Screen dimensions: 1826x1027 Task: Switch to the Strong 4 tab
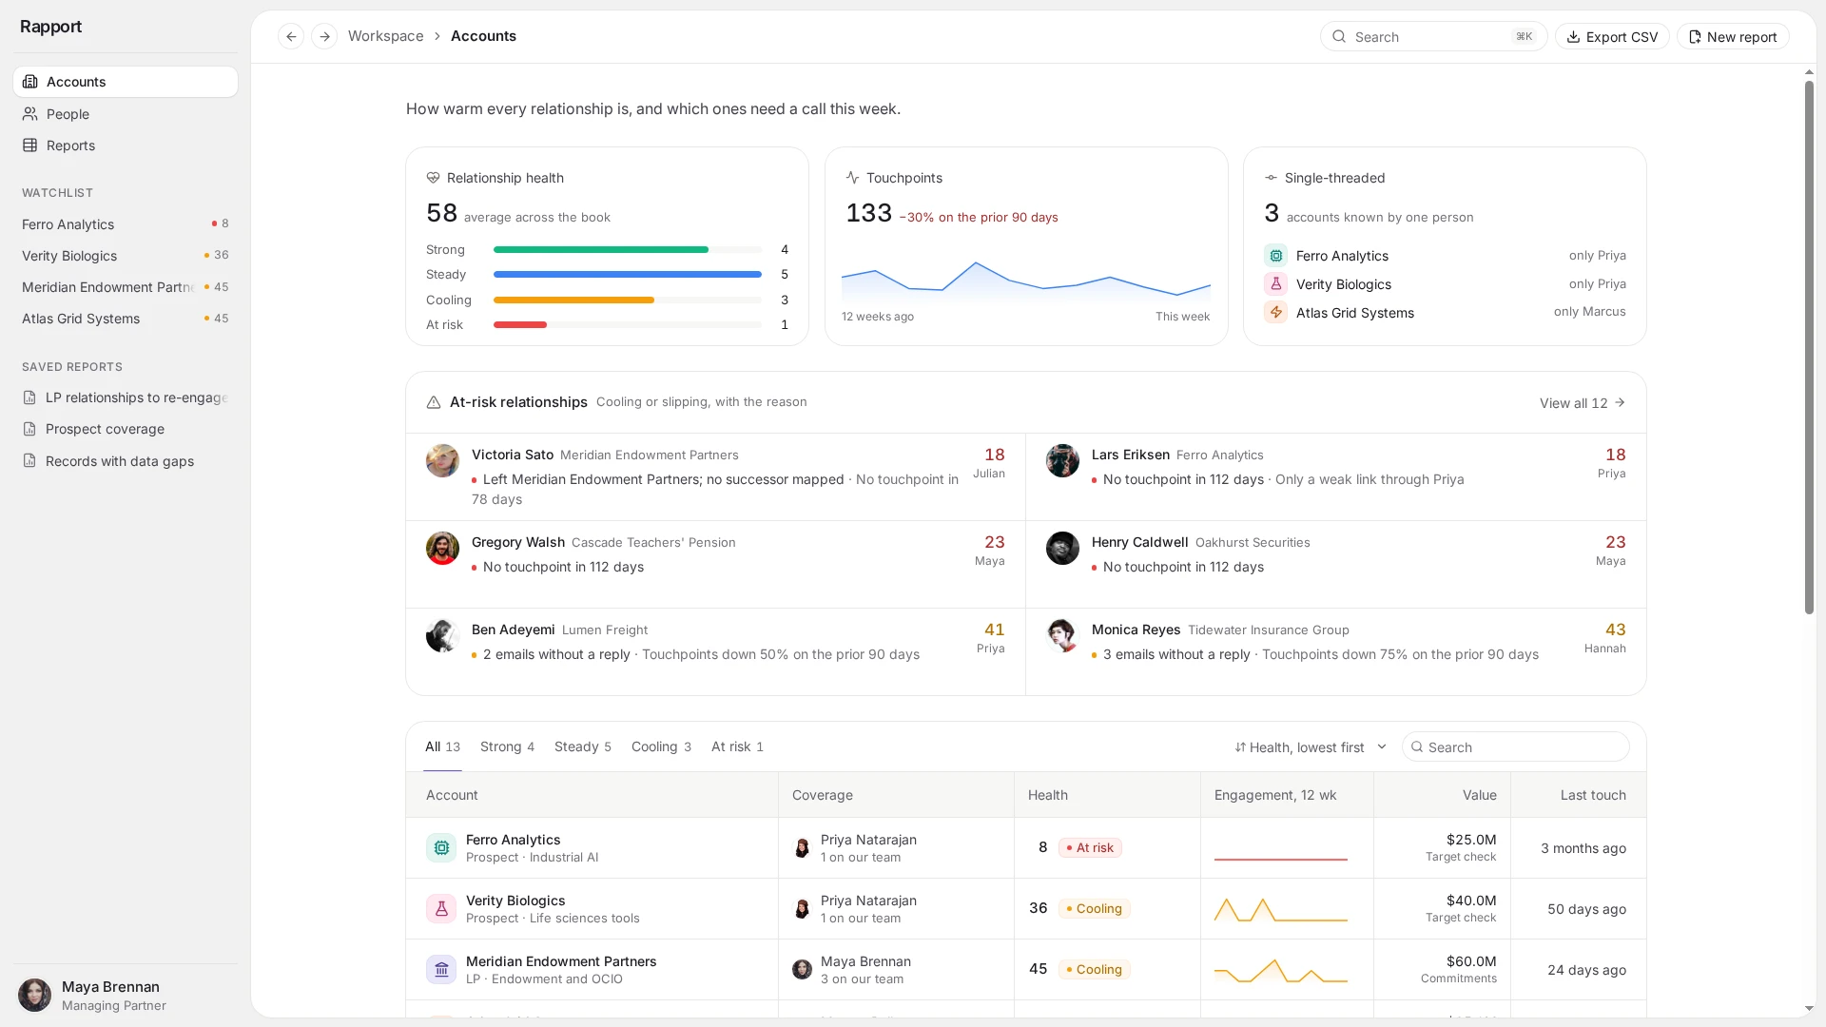pyautogui.click(x=507, y=747)
